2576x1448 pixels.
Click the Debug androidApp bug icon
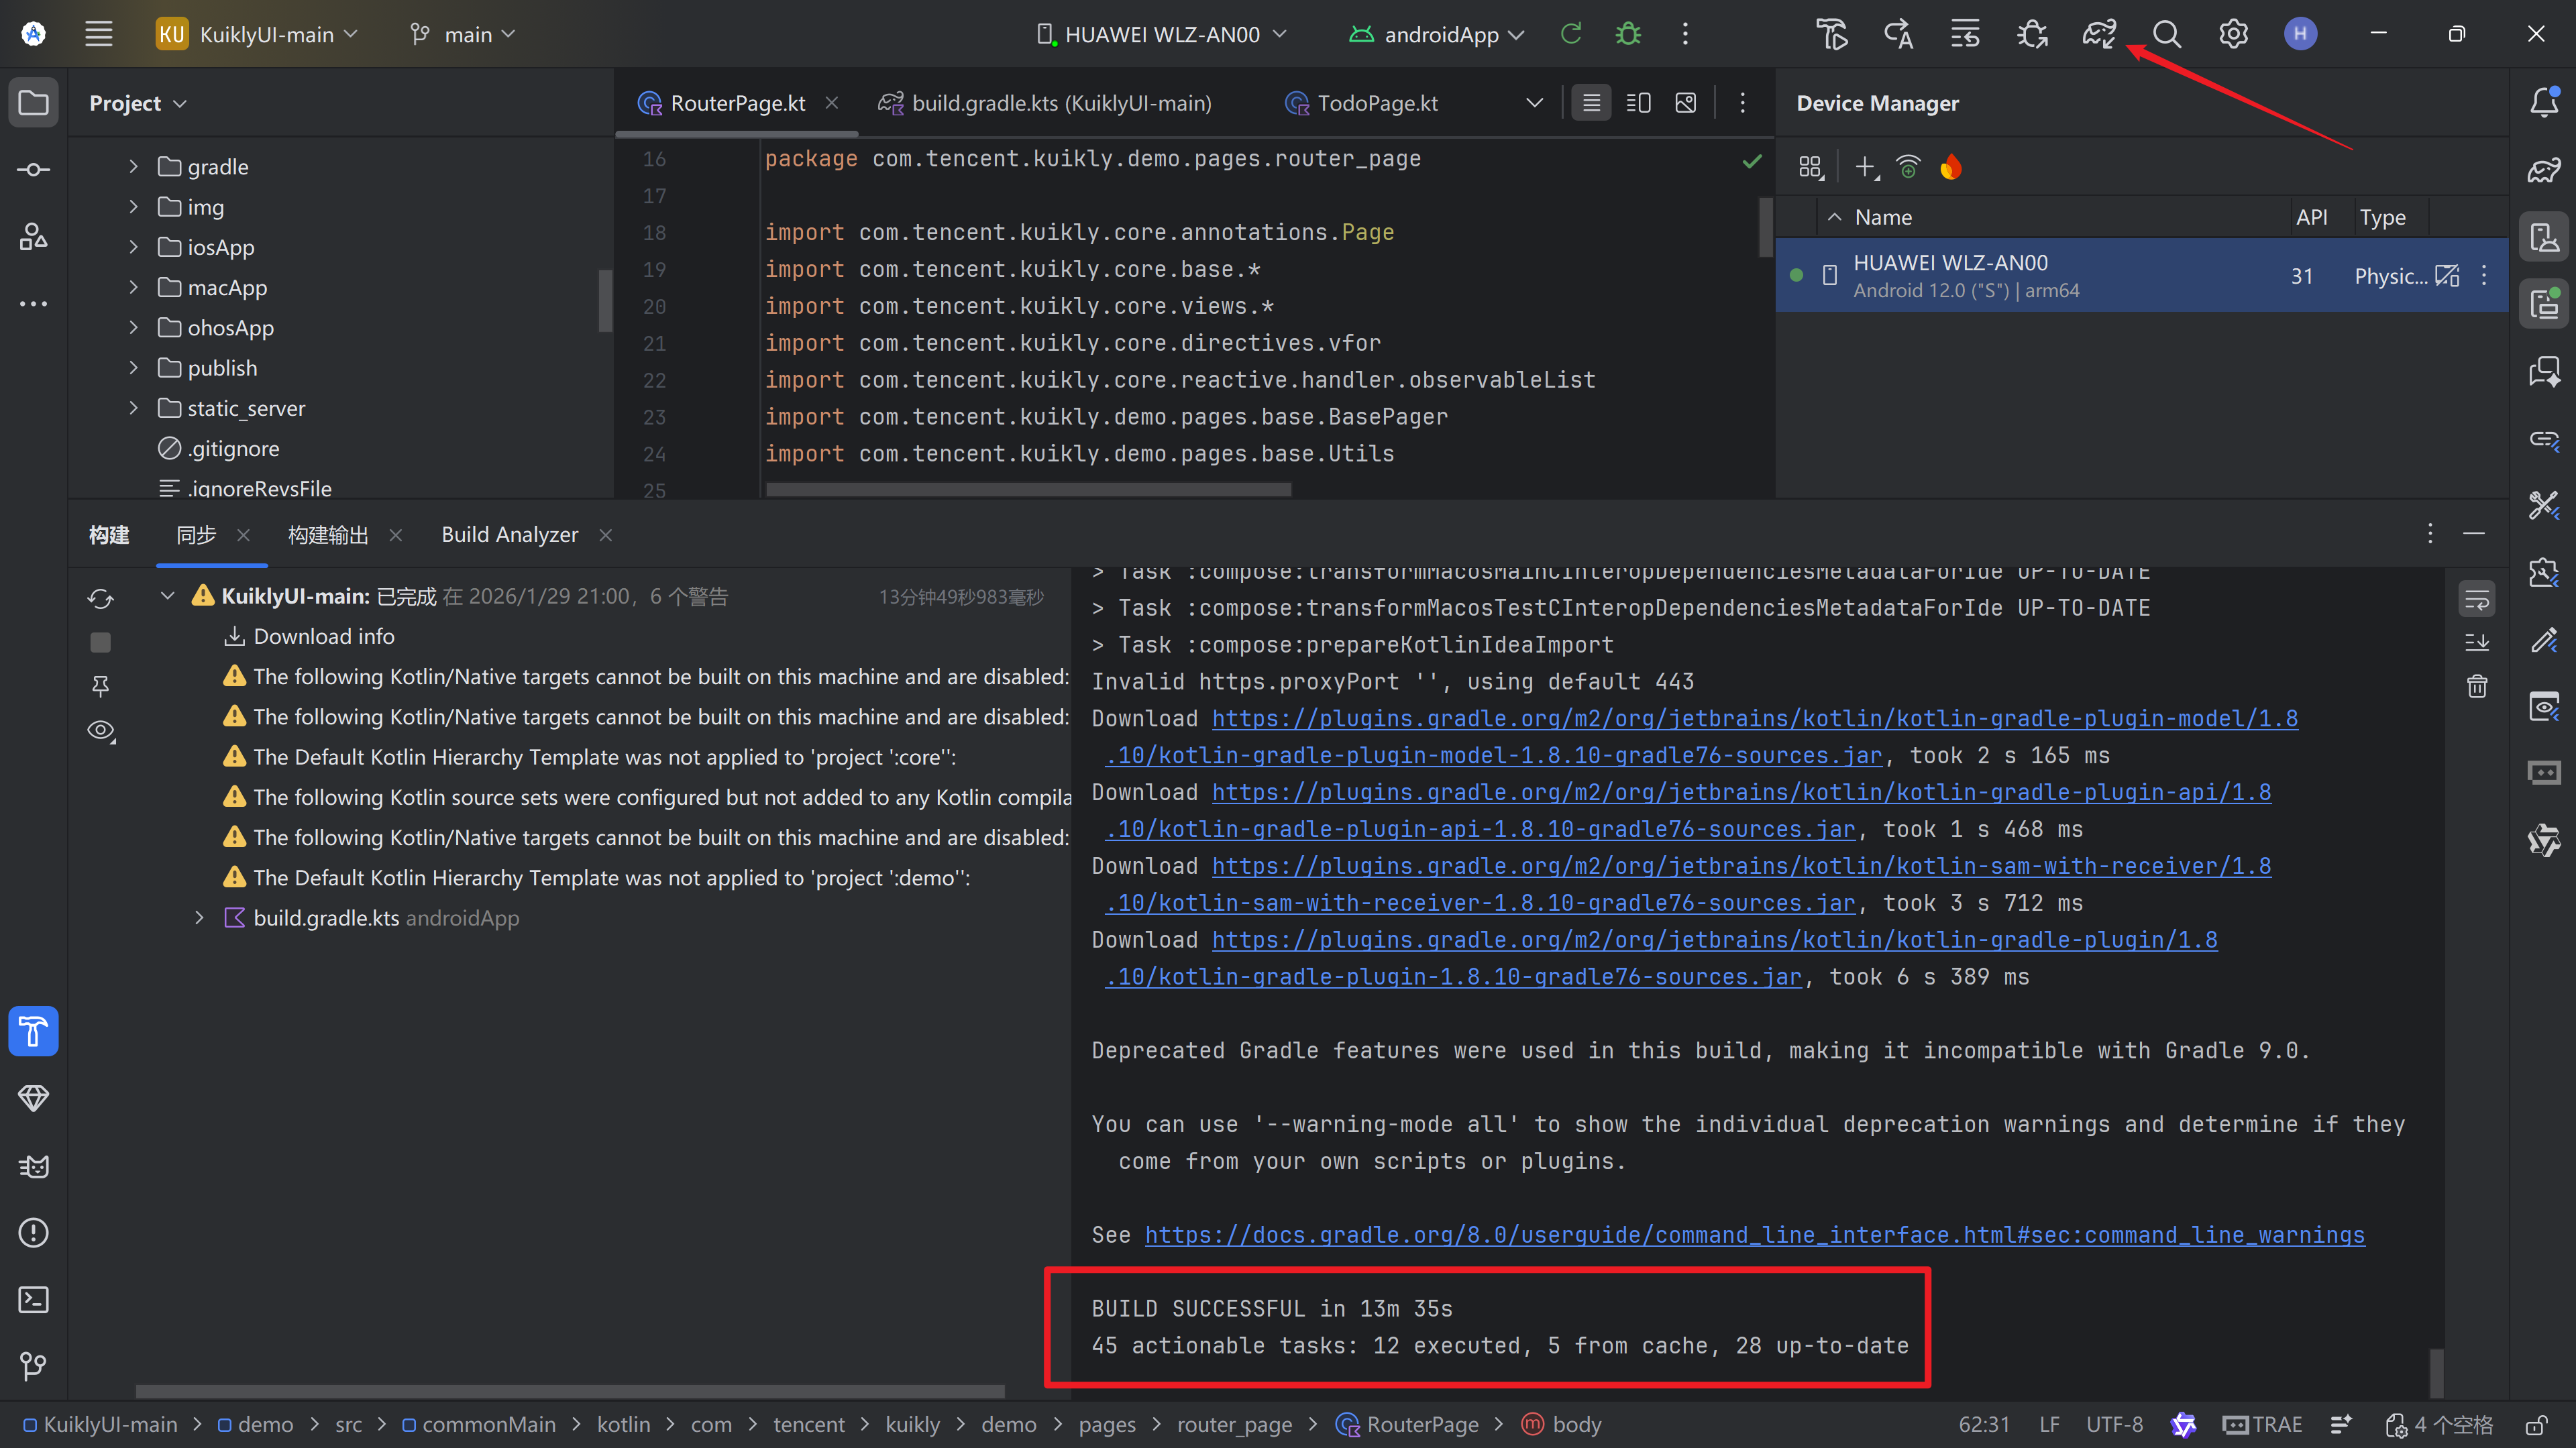(1628, 34)
